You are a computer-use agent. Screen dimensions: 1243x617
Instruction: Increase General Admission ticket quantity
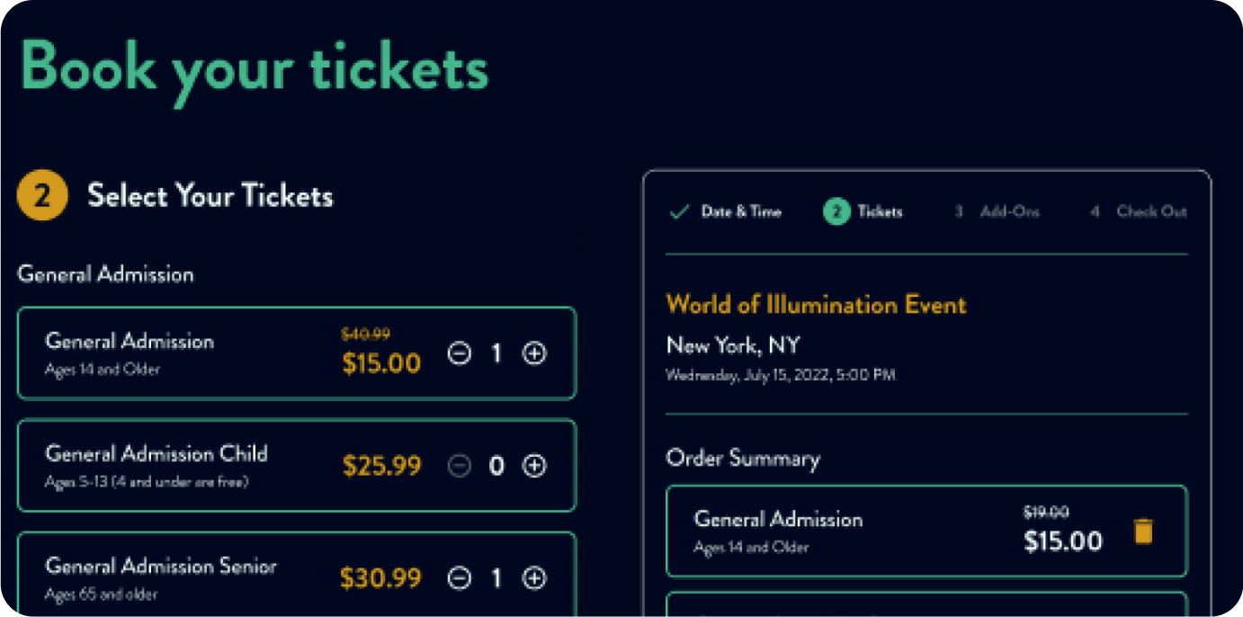535,354
